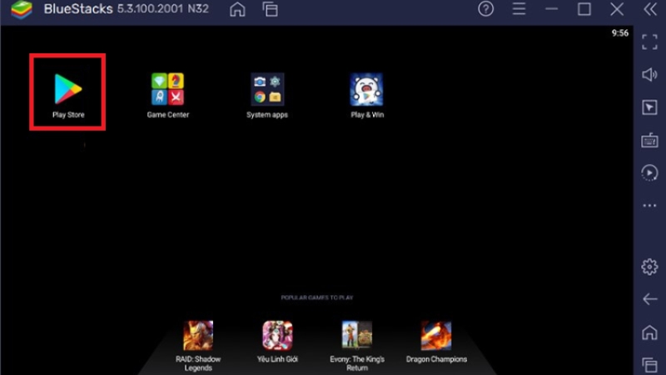
Task: Toggle fullscreen mode in side toolbar
Action: click(649, 42)
